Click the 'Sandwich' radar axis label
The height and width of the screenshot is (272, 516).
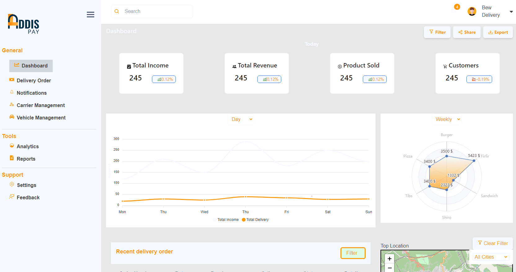pos(489,196)
